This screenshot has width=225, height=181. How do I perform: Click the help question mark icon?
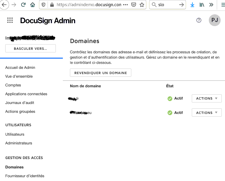199,20
